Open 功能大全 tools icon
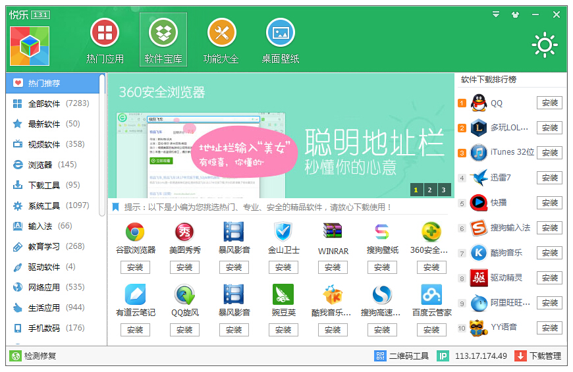The width and height of the screenshot is (573, 372). [x=221, y=33]
